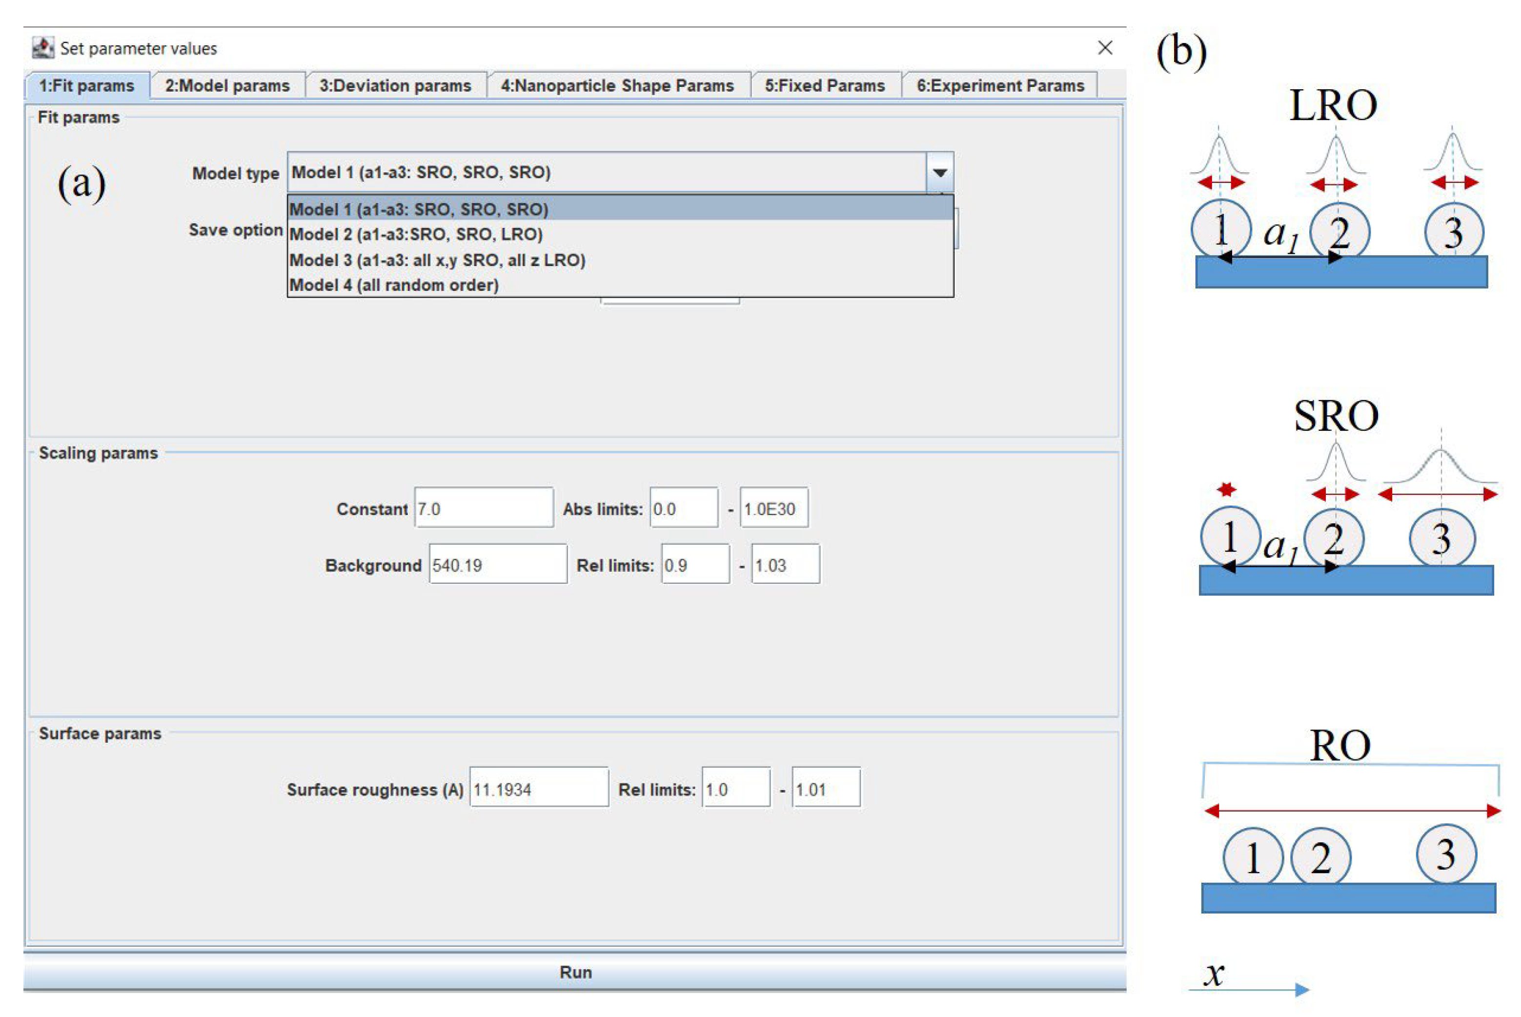Viewport: 1521px width, 1017px height.
Task: Select the 1:Fit params tab
Action: [x=86, y=85]
